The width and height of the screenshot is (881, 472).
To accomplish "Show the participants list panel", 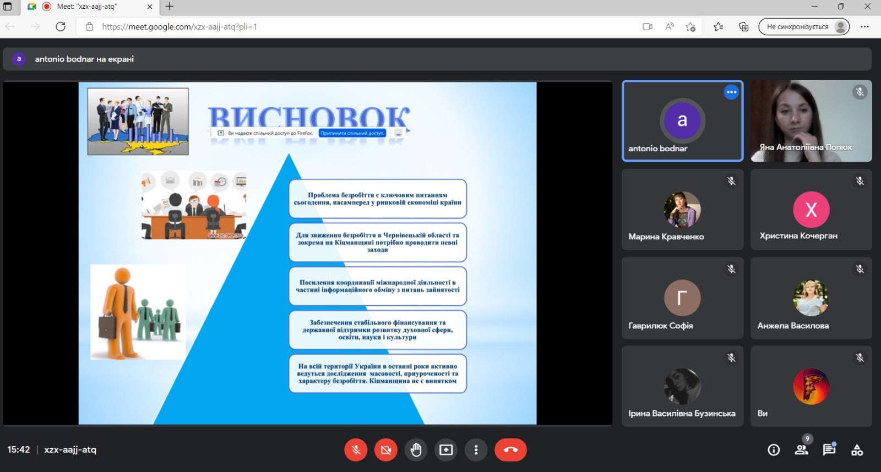I will click(x=801, y=450).
